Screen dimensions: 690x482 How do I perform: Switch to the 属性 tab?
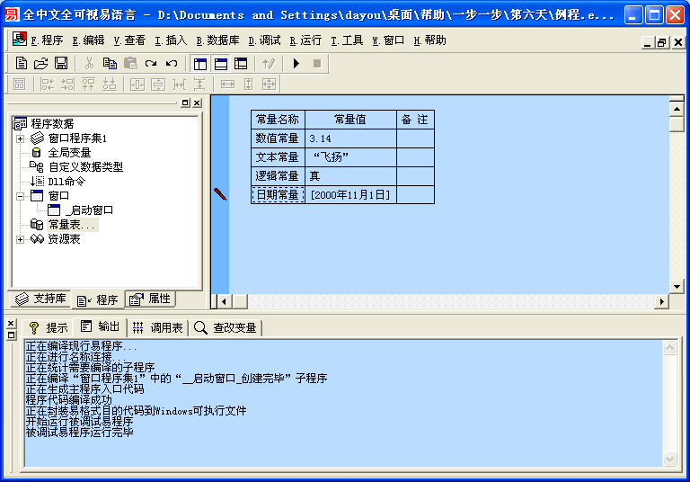151,299
